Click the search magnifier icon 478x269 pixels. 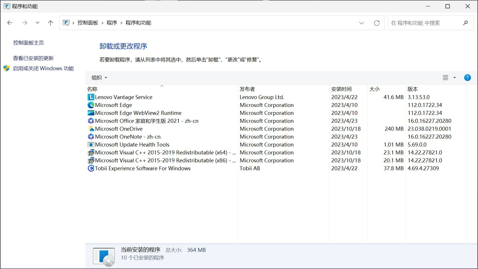(465, 23)
